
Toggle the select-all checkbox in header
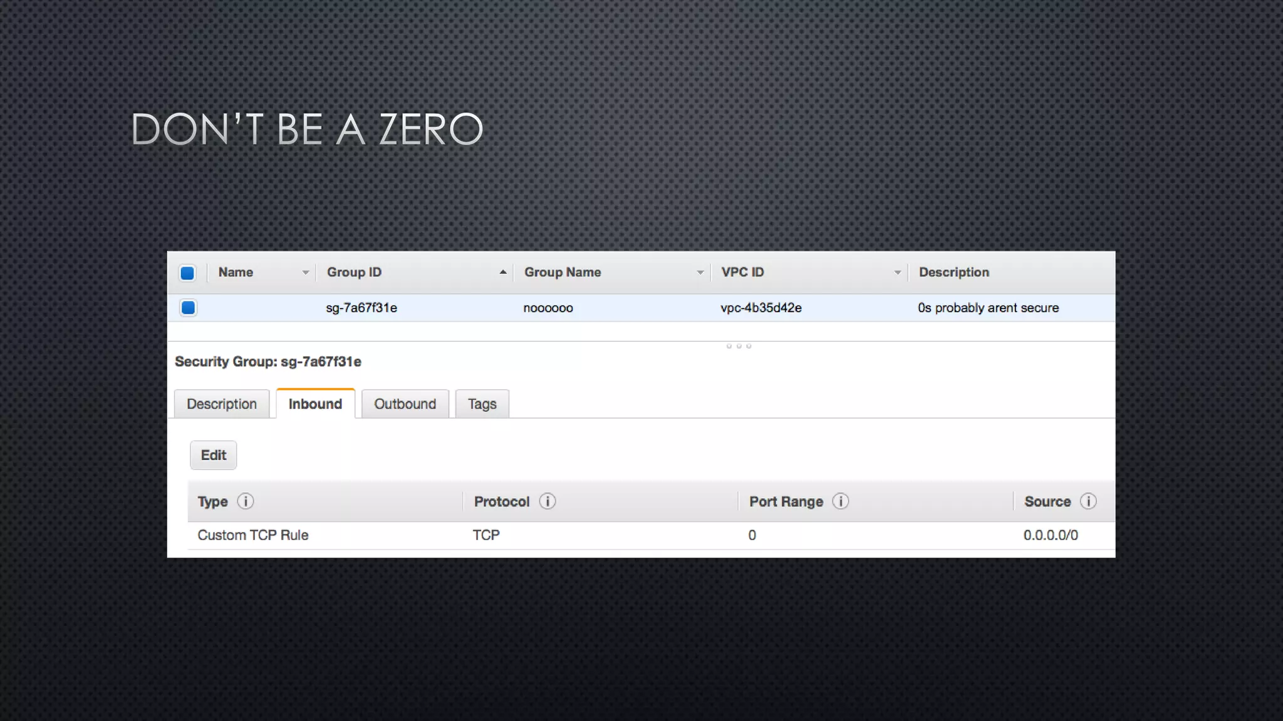187,273
